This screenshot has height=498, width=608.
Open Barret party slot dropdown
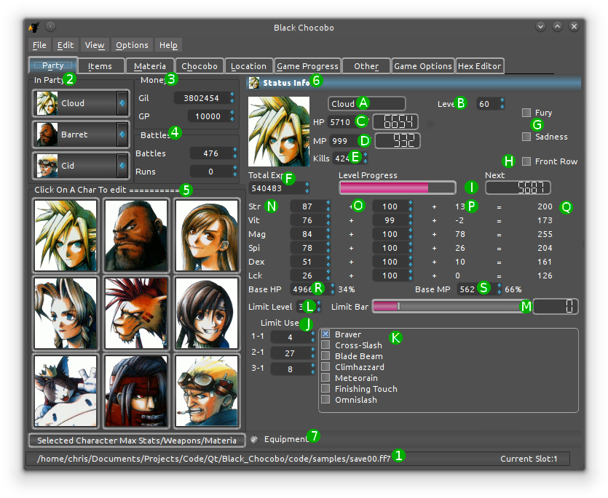[122, 134]
